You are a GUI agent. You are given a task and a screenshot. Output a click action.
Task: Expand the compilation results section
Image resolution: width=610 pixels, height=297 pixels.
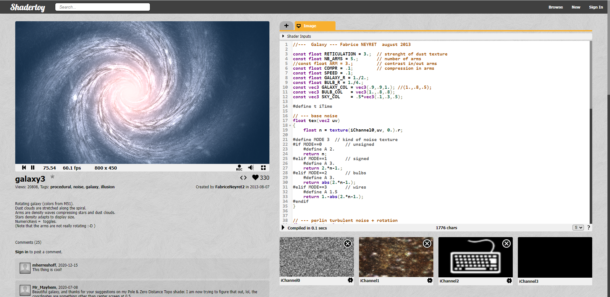(283, 228)
